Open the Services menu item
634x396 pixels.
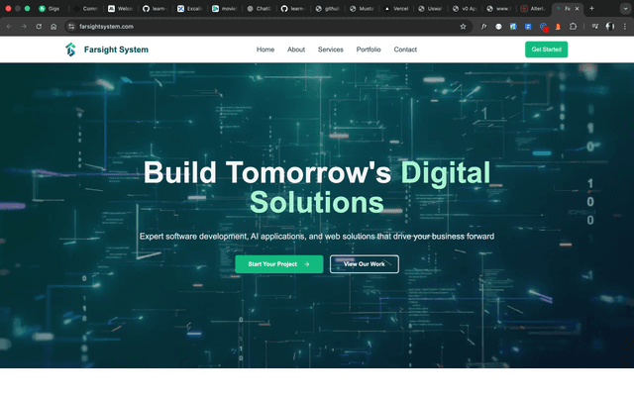(331, 49)
